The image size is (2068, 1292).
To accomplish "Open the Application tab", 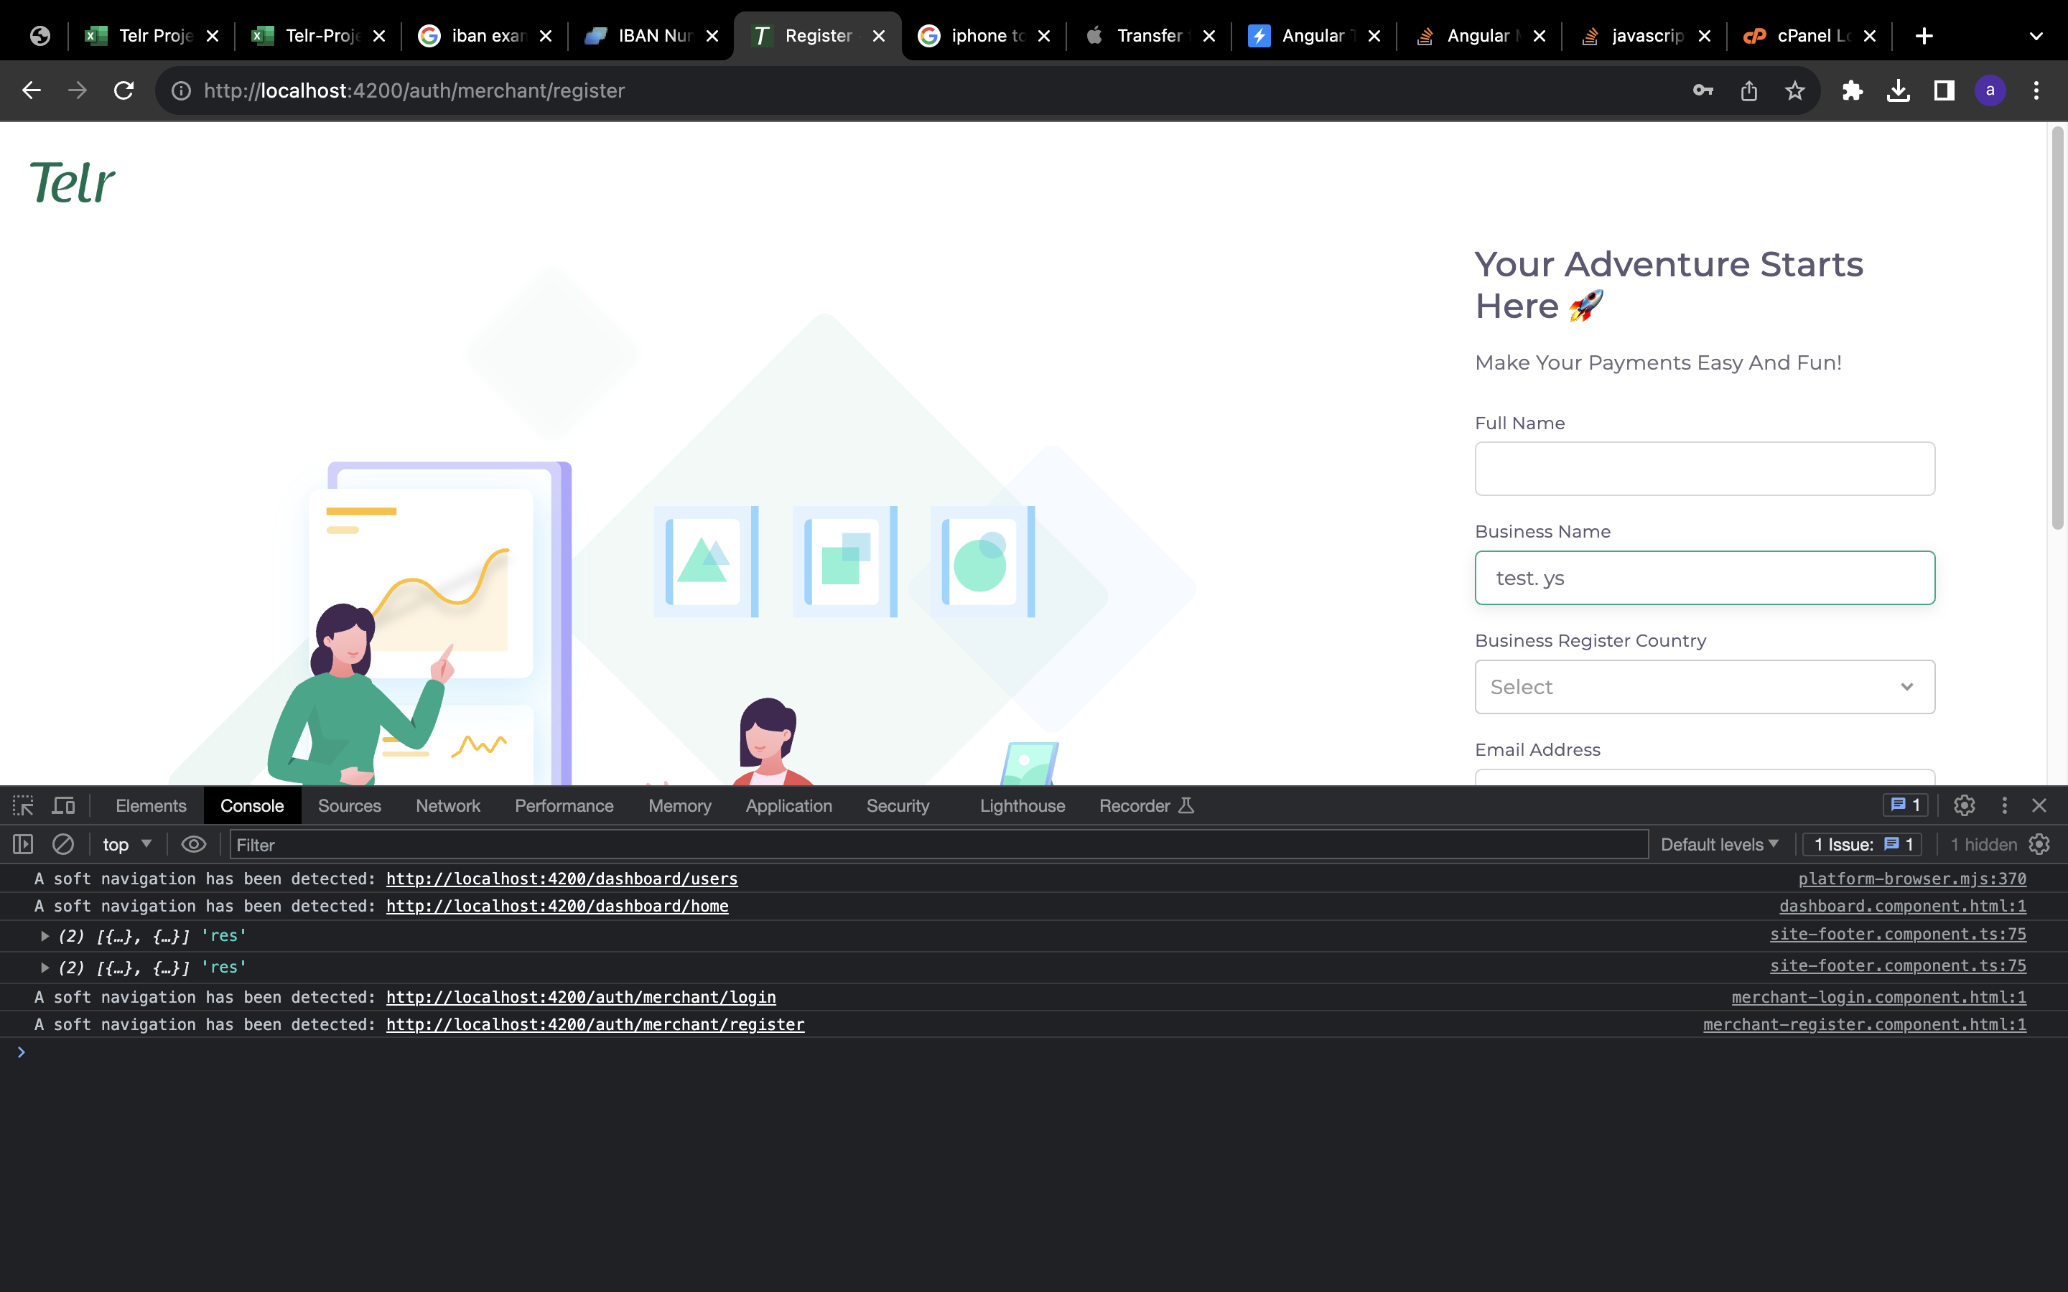I will click(788, 806).
